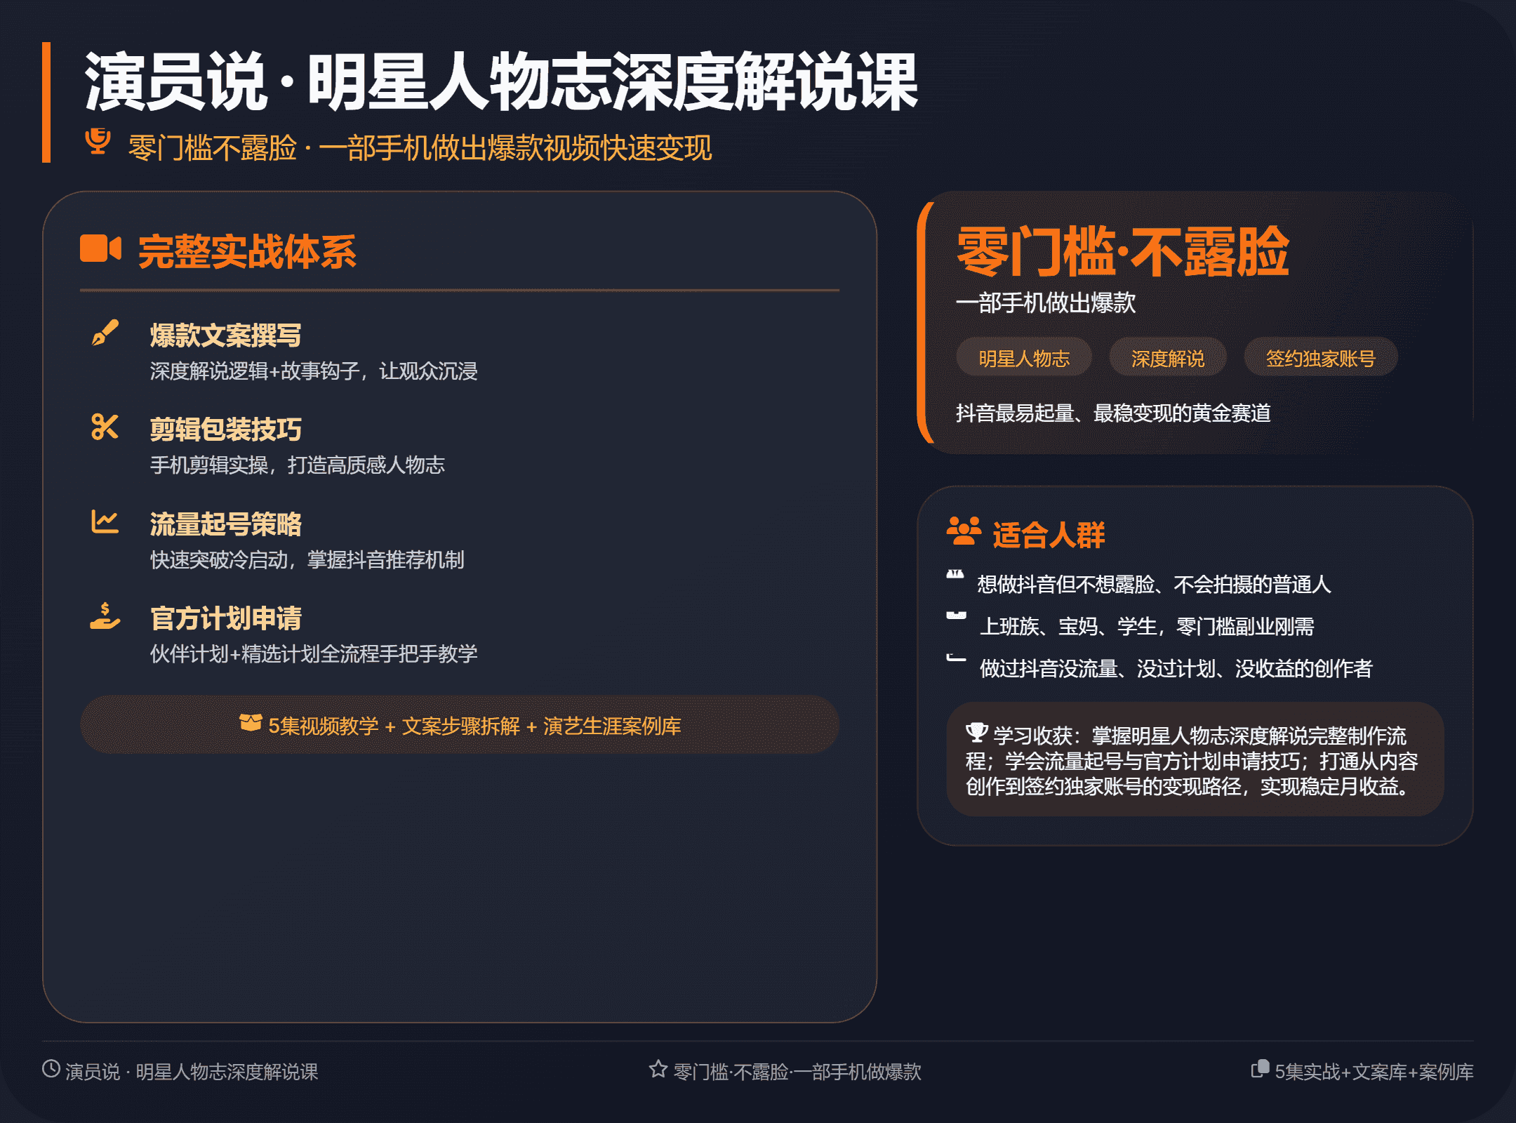Click the line chart icon beside 流量起号策略
This screenshot has width=1516, height=1123.
click(x=105, y=521)
